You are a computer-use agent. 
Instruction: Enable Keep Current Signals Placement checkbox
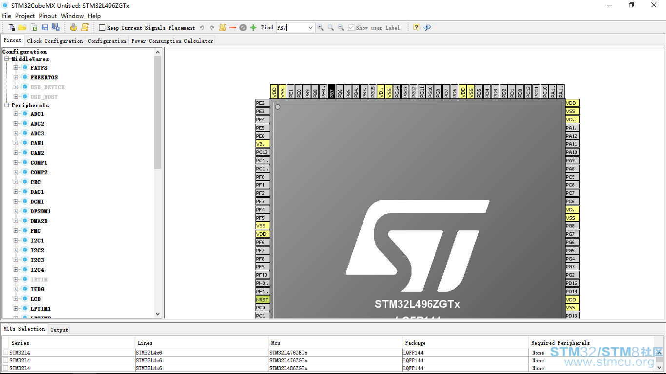pos(102,28)
